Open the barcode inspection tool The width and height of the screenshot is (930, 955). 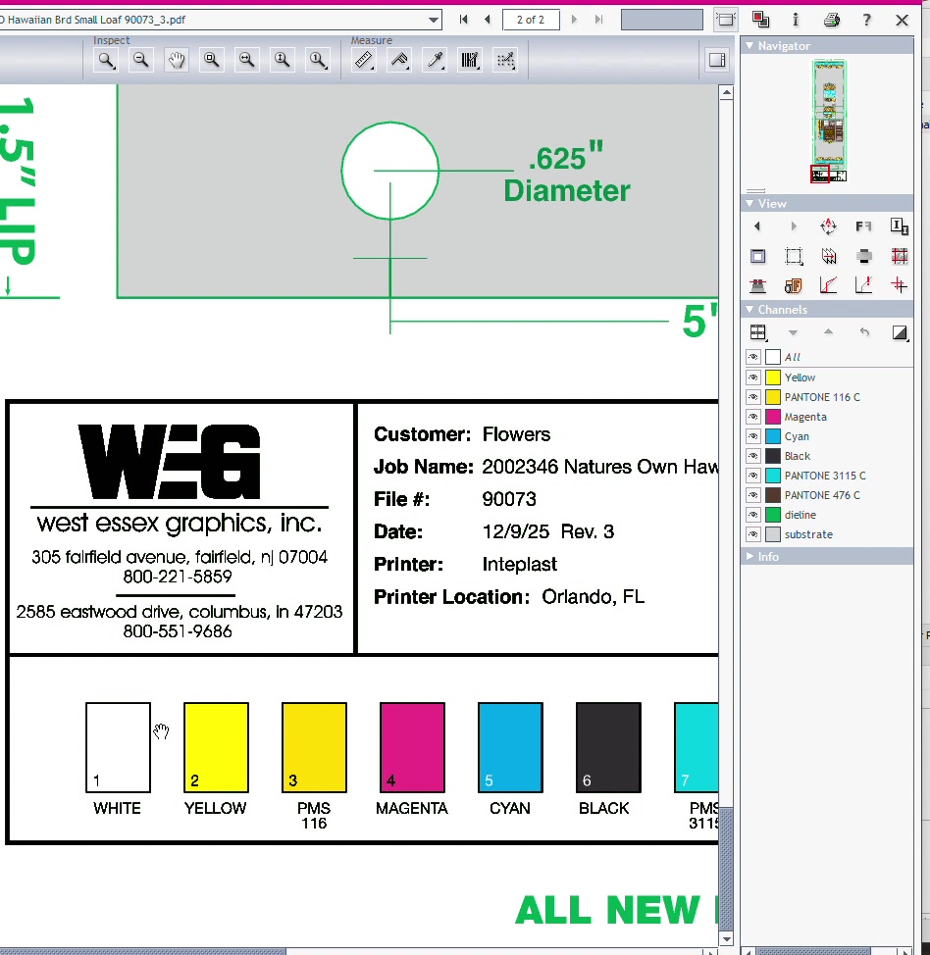pos(470,60)
